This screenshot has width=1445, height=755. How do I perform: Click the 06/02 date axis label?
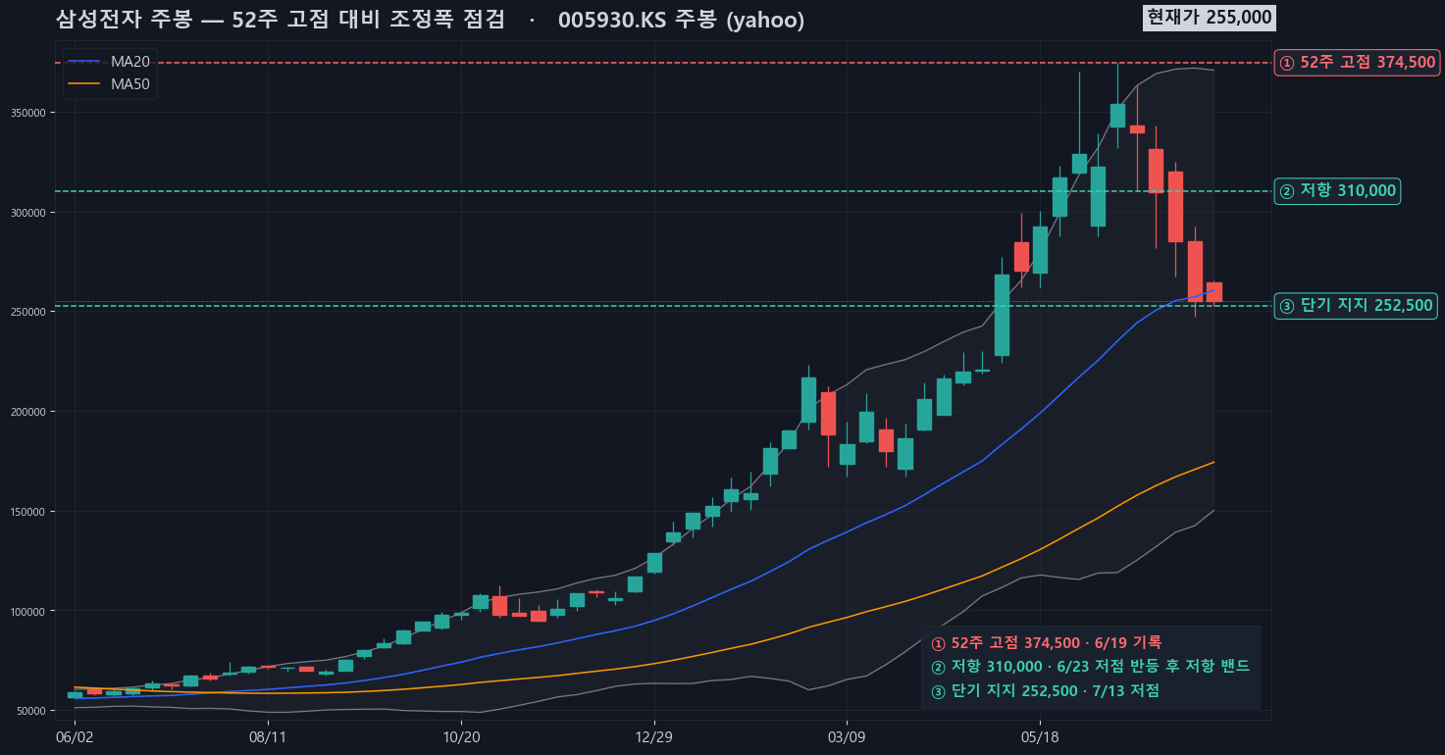(75, 735)
